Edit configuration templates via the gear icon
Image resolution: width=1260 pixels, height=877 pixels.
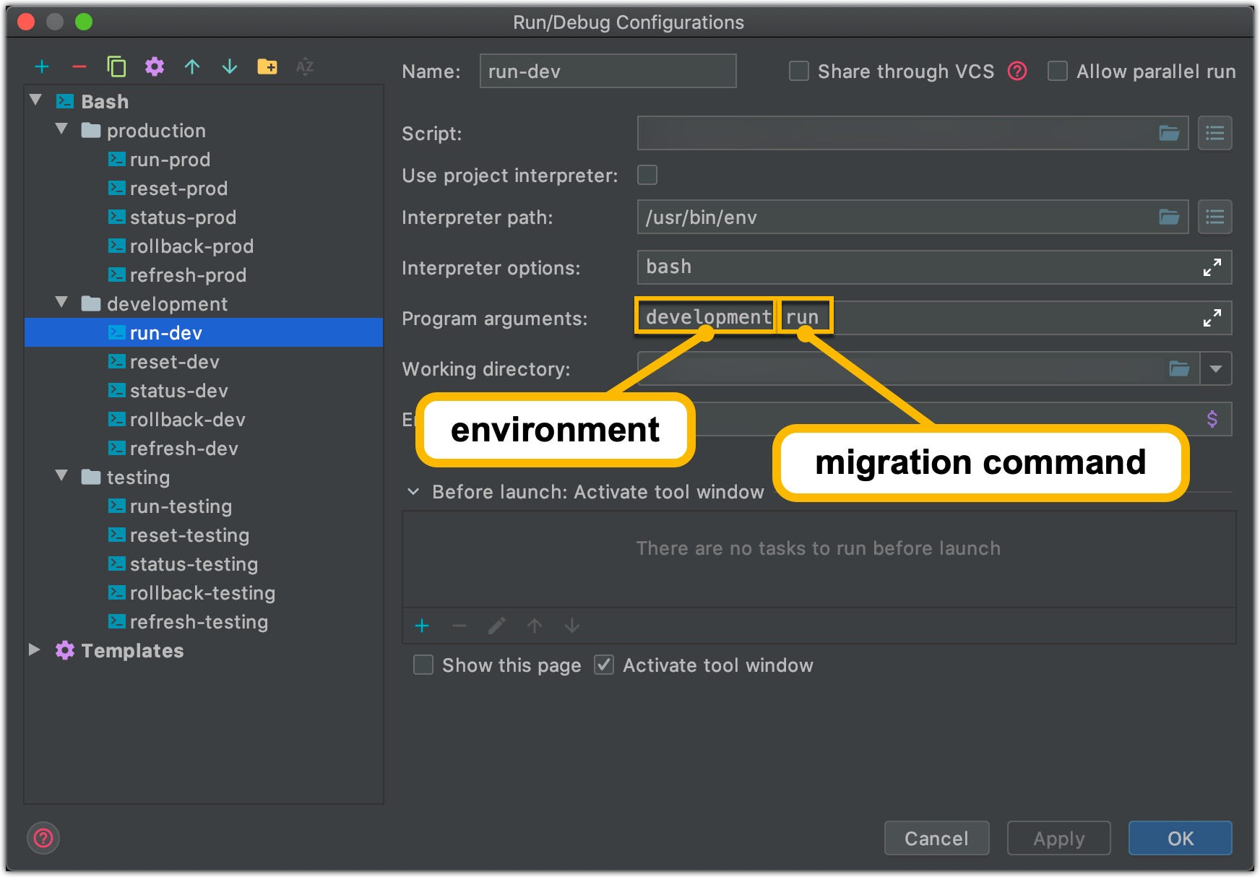154,66
